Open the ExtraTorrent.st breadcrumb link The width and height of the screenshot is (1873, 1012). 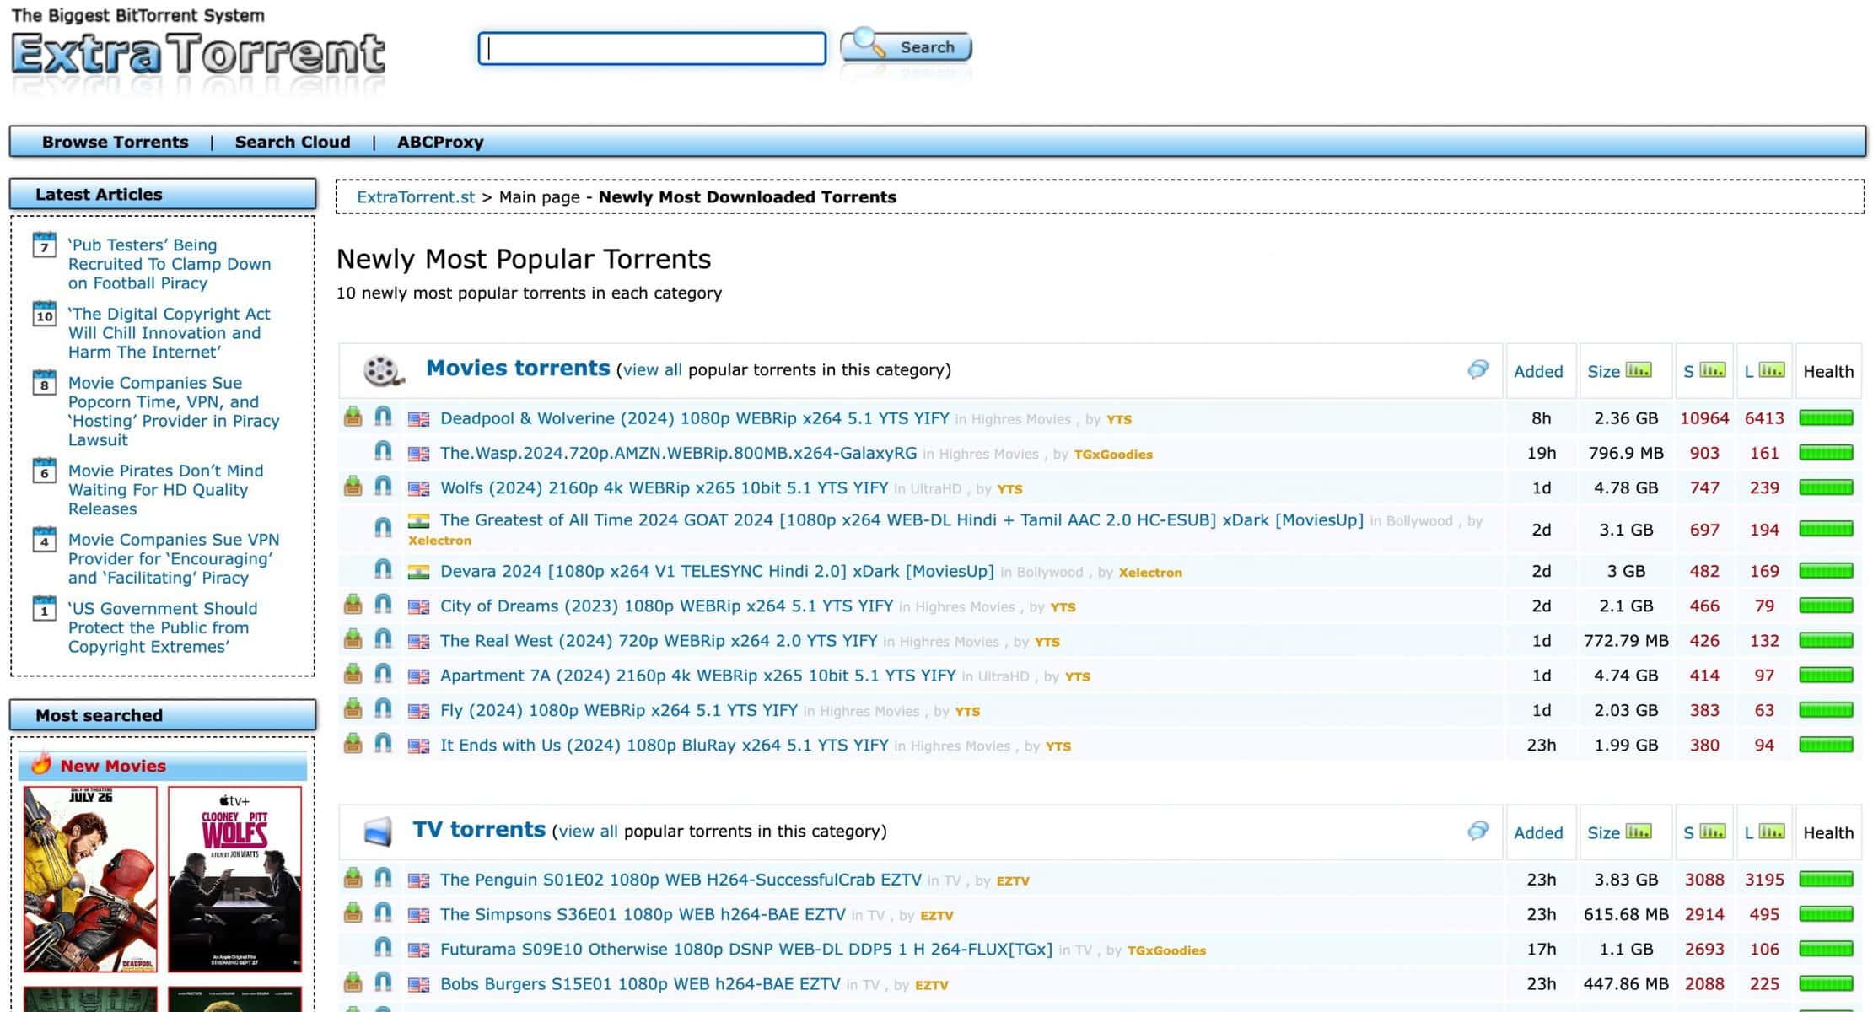(416, 196)
